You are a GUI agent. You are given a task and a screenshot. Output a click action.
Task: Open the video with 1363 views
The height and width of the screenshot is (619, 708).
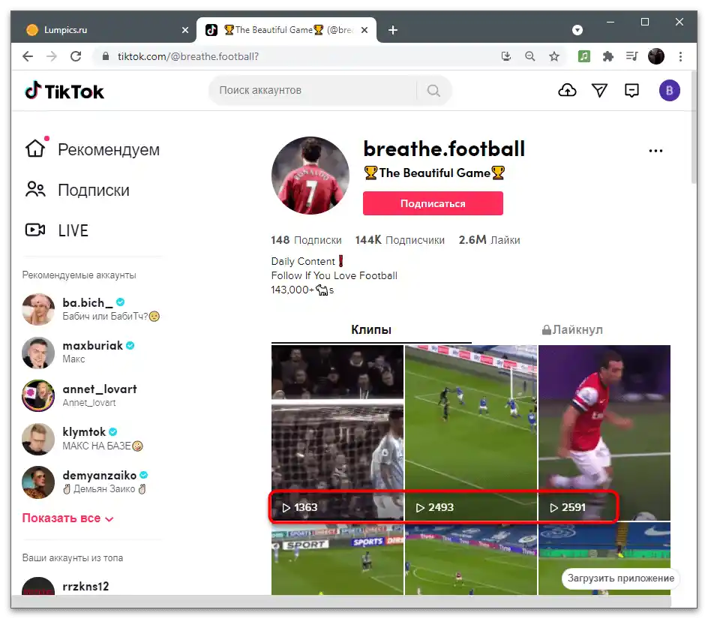pyautogui.click(x=337, y=433)
